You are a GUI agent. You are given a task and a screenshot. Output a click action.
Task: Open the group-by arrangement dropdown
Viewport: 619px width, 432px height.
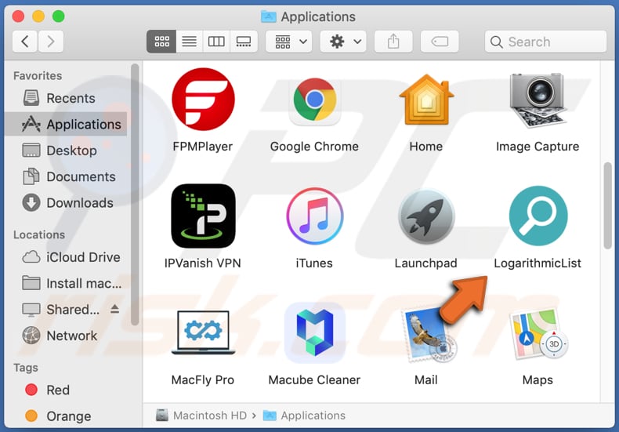(289, 42)
